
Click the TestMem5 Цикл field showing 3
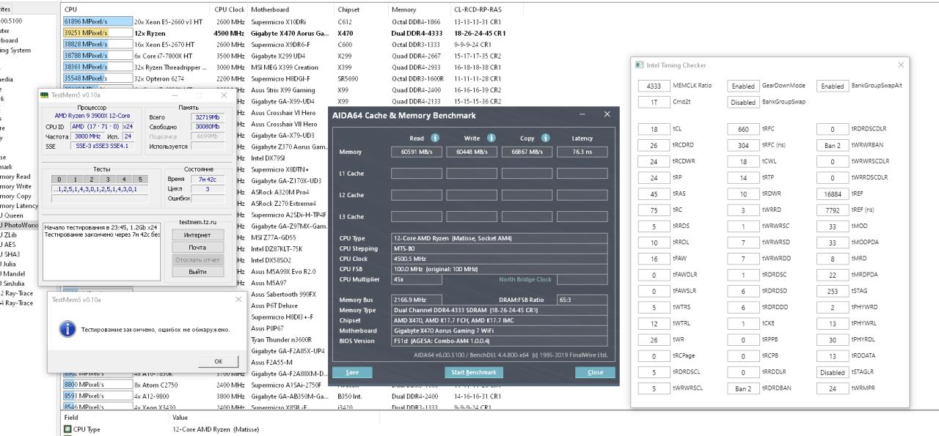(x=208, y=188)
